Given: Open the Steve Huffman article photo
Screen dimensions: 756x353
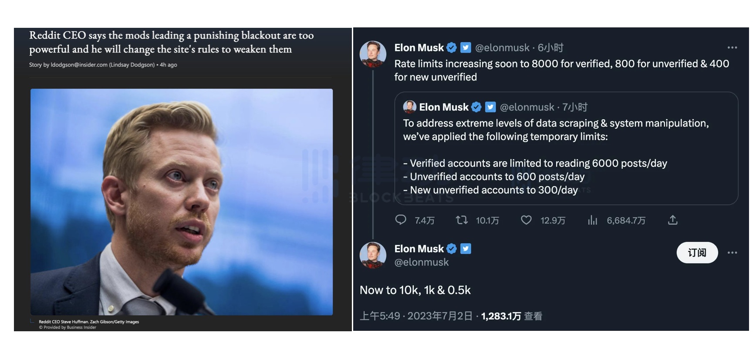Looking at the screenshot, I should [x=182, y=202].
